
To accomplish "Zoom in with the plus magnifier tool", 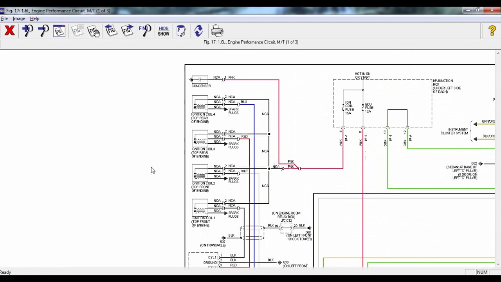I will click(27, 31).
